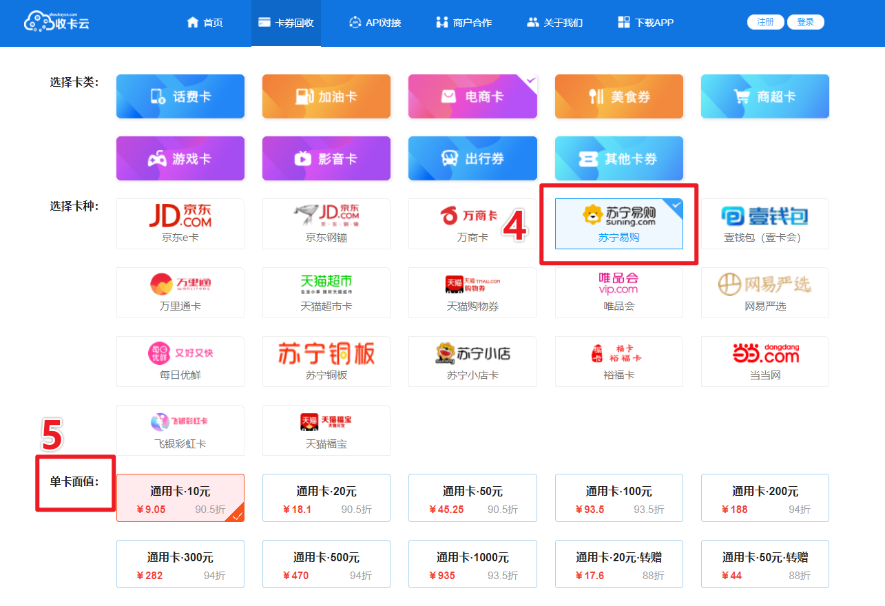Select 游戏卡 card category
This screenshot has height=606, width=885.
tap(180, 158)
